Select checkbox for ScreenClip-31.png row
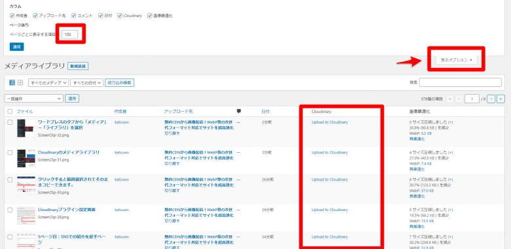This screenshot has width=511, height=249. tap(10, 152)
